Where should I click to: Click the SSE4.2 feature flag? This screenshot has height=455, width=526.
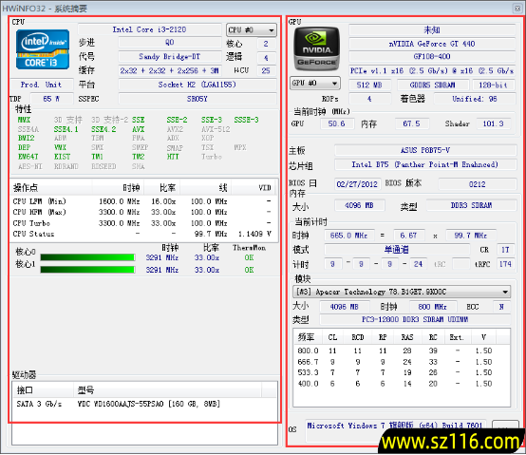tap(103, 129)
